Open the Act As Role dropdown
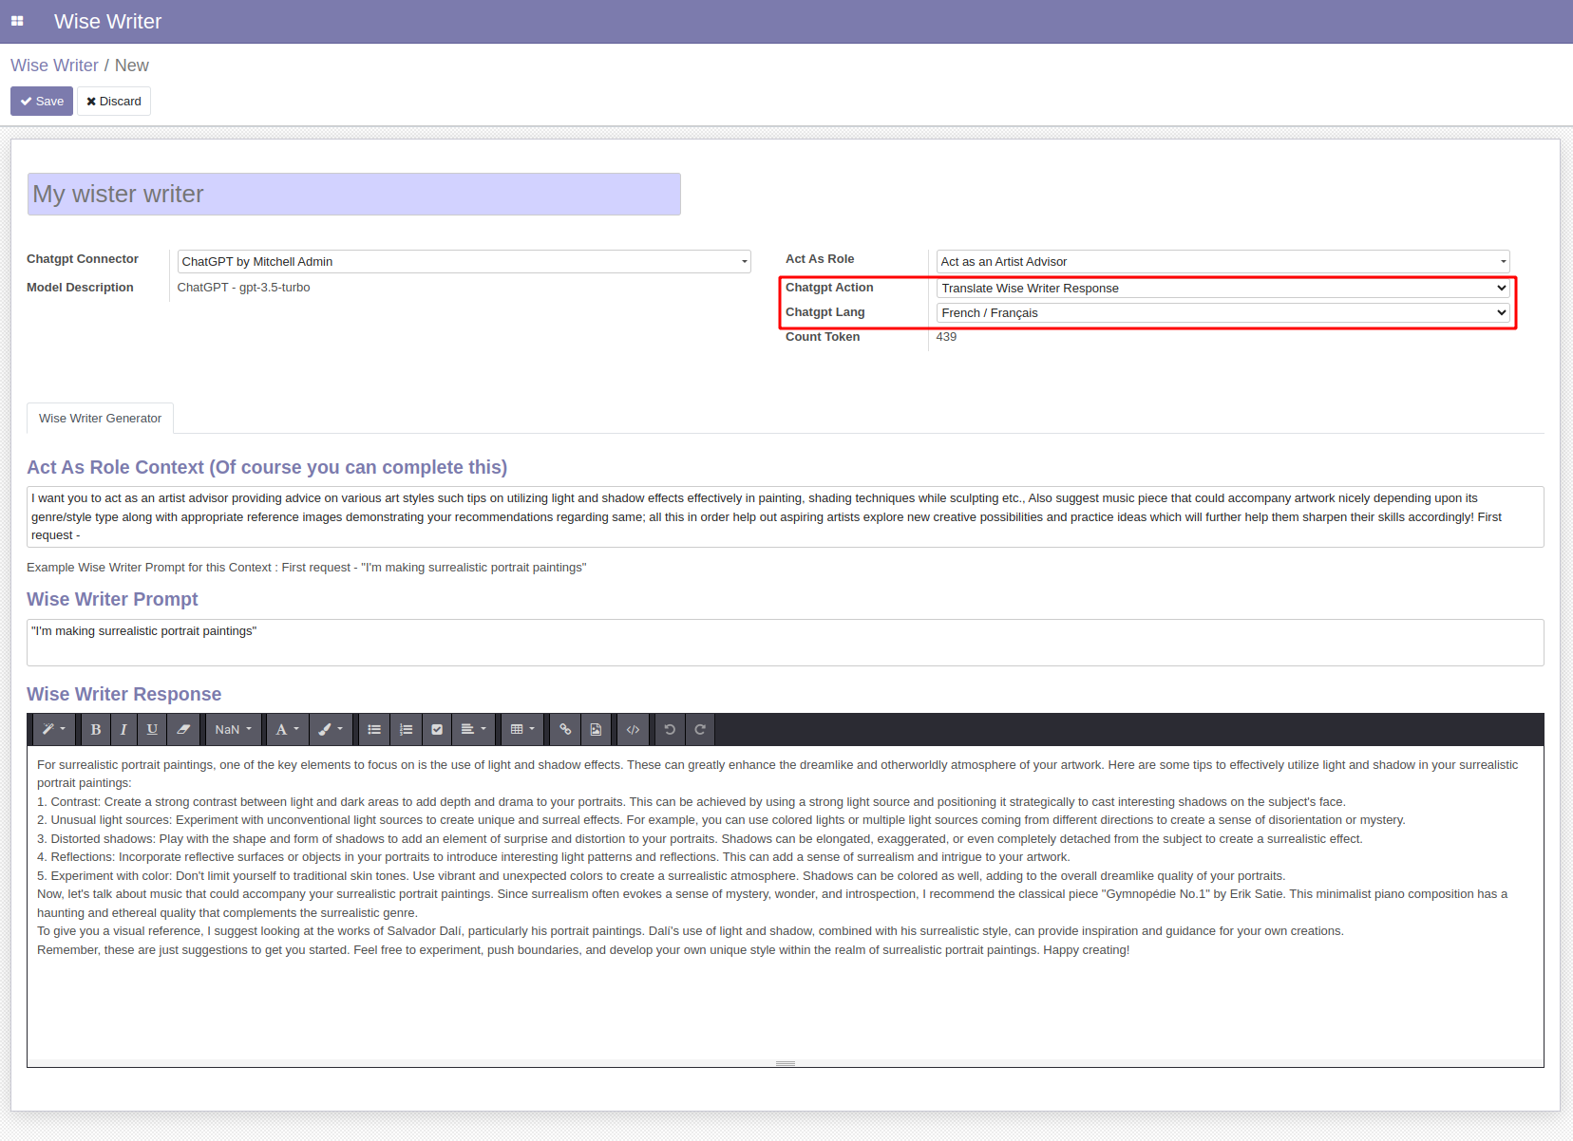1573x1141 pixels. [1223, 261]
